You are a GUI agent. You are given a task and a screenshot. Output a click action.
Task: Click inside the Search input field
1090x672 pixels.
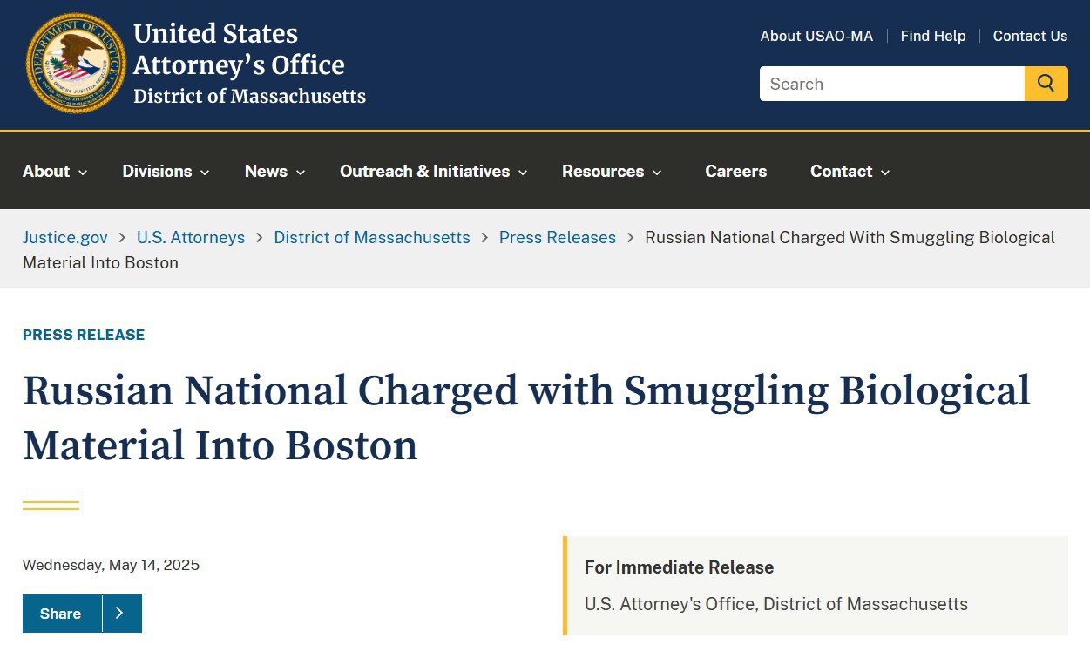(892, 84)
